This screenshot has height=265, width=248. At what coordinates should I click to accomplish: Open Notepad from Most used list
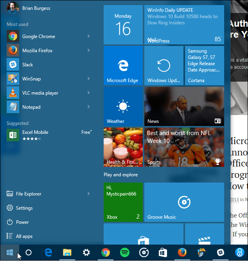[x=48, y=107]
